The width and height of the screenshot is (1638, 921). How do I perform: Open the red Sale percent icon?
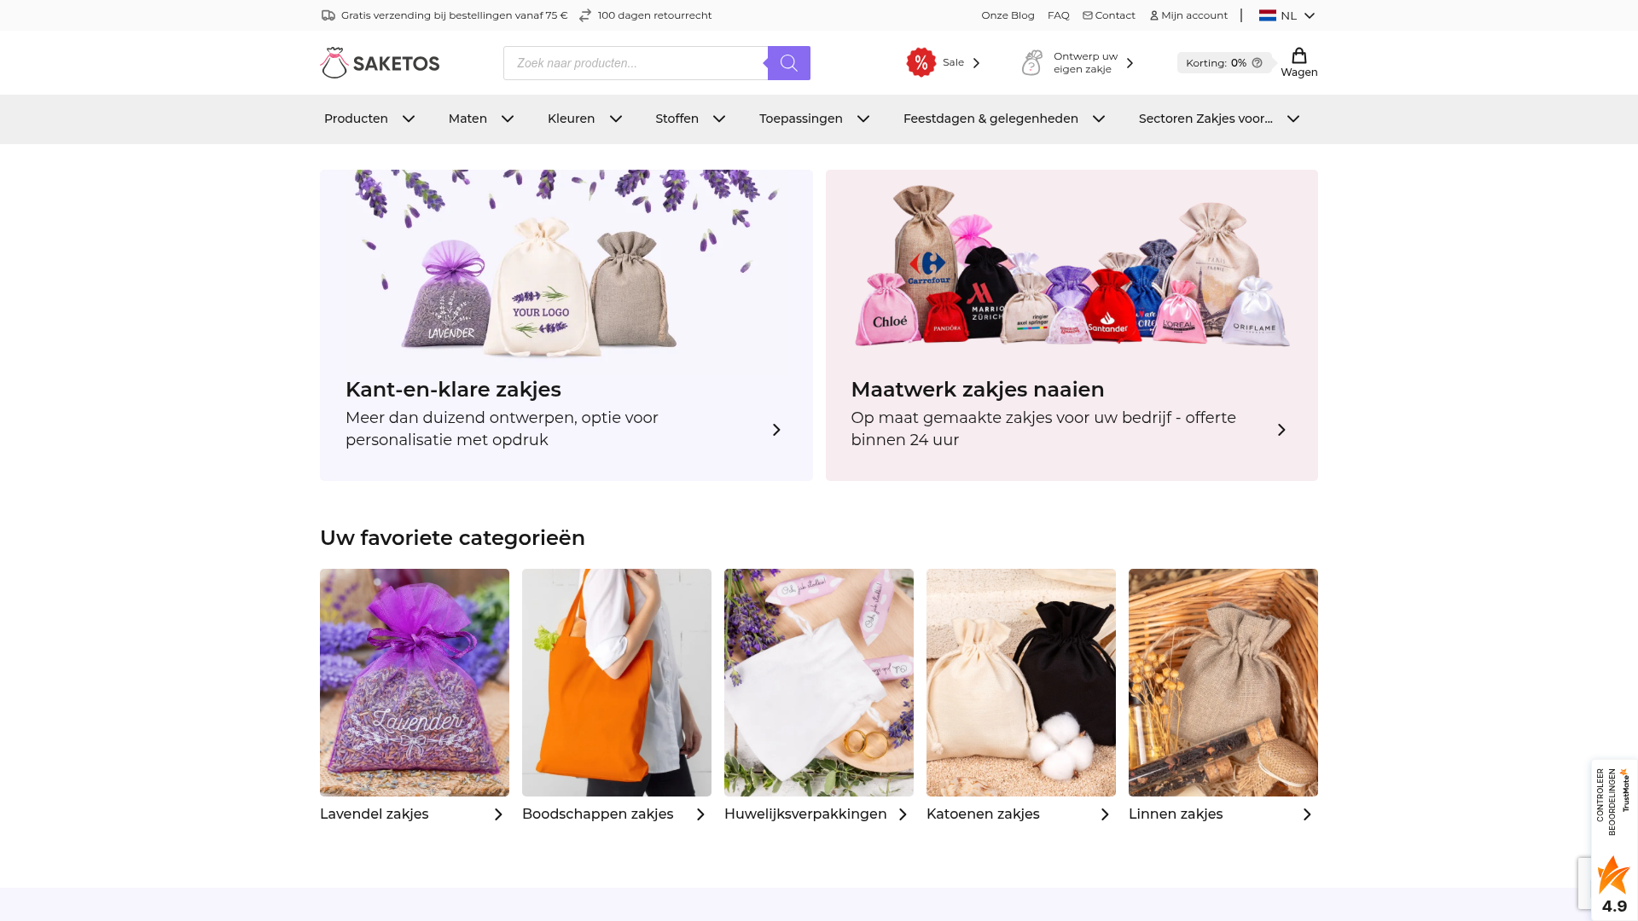[x=921, y=62]
